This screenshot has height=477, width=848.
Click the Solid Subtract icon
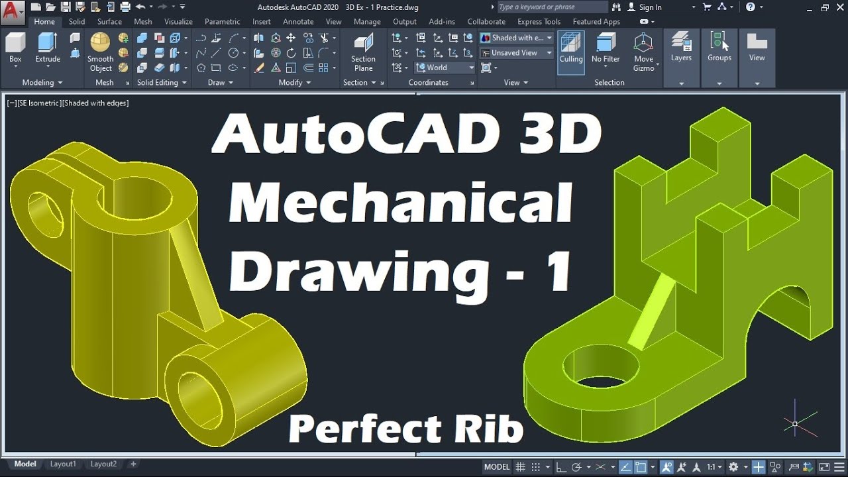click(x=142, y=53)
